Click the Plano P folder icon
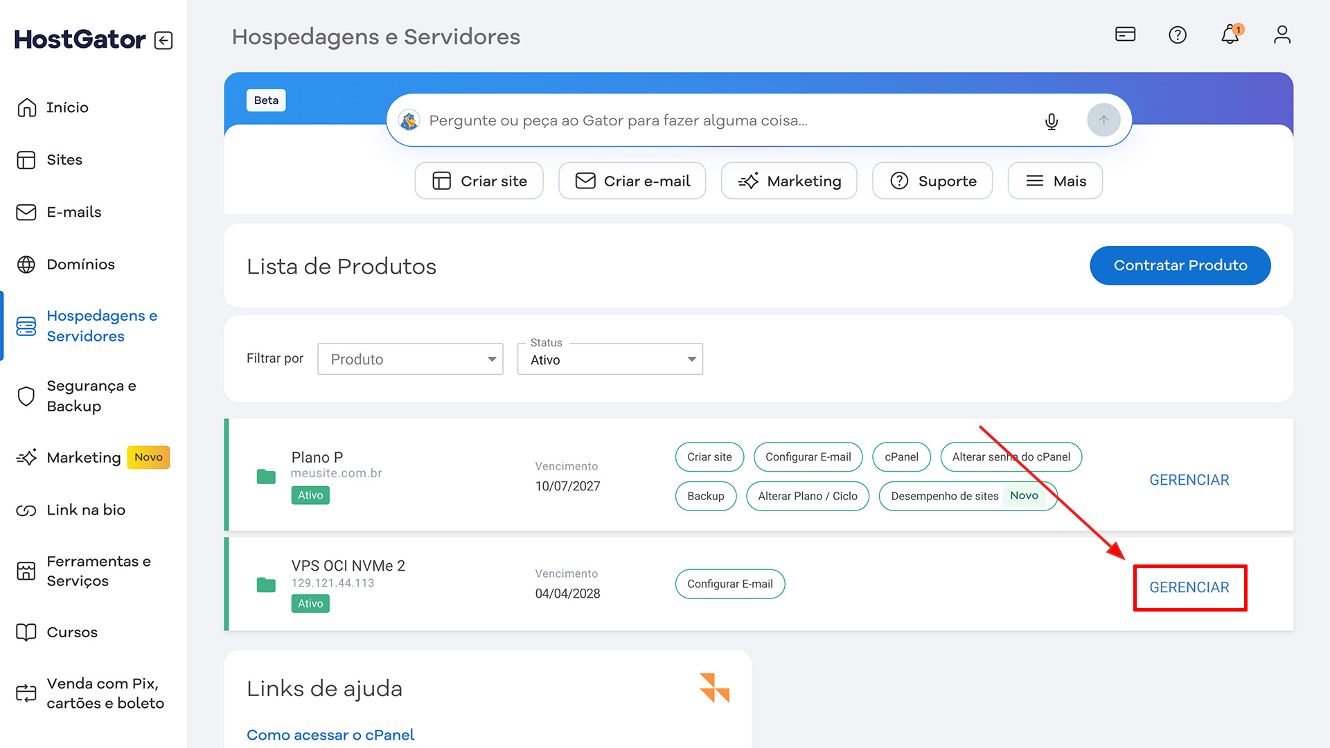 (266, 477)
